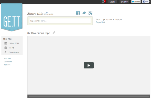Viewport: 151px width, 99px height.
Task: Click the 2 downloads count text
Action: (x=14, y=52)
